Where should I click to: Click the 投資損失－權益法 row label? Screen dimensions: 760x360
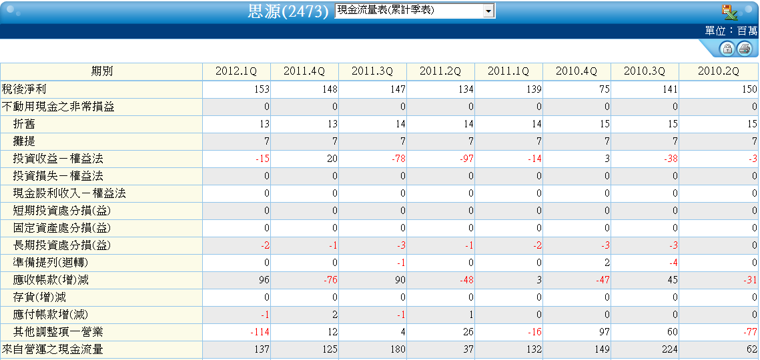(x=58, y=177)
